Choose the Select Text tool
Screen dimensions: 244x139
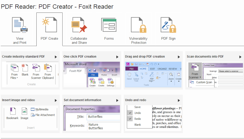click(136, 77)
